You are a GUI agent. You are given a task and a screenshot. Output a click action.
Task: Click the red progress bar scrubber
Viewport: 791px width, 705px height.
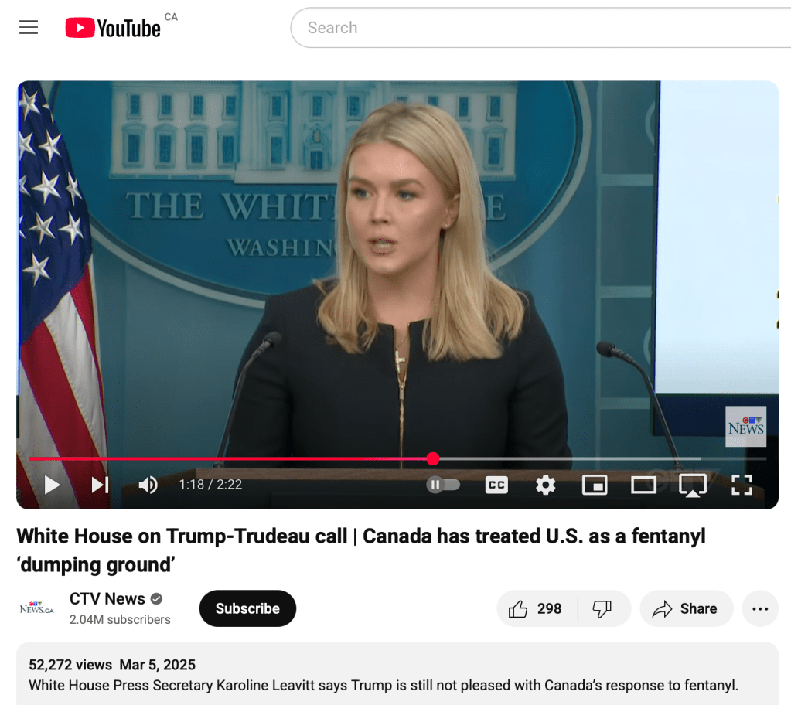click(x=433, y=459)
